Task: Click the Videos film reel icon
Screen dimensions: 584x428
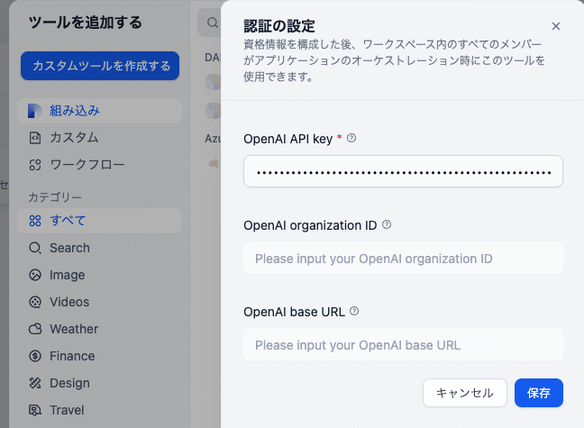Action: coord(35,302)
